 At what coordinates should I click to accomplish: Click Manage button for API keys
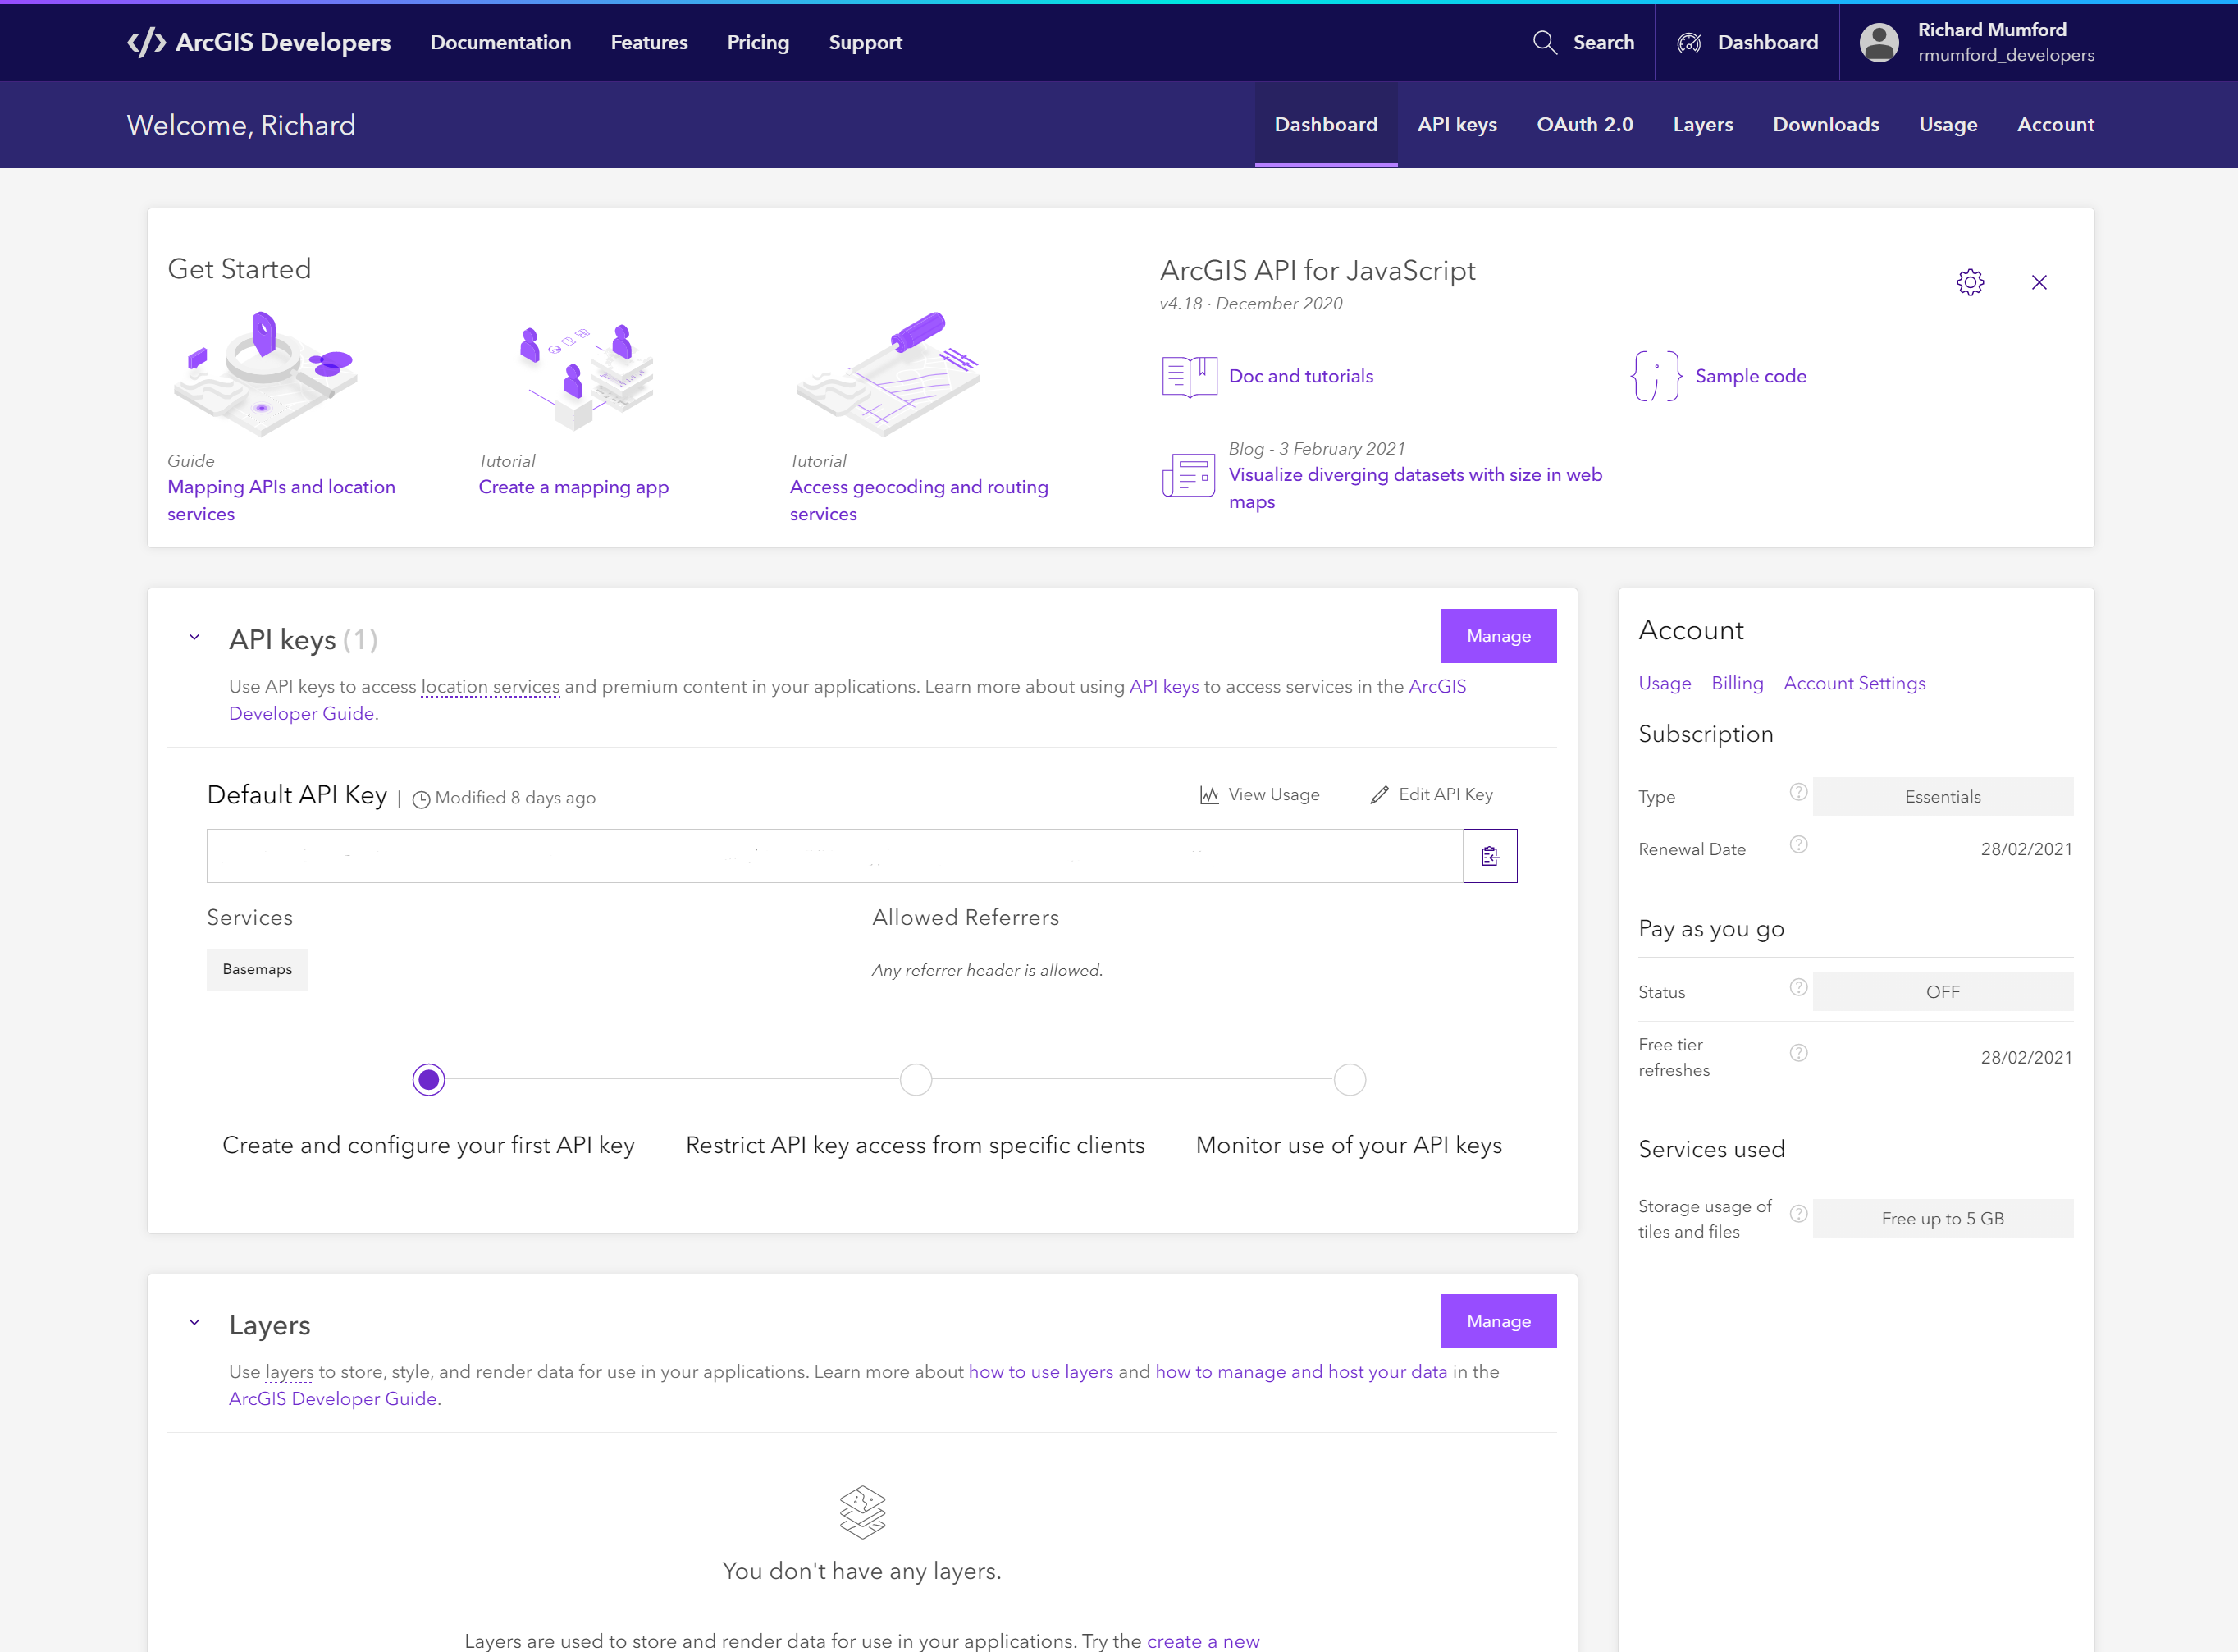pos(1498,636)
